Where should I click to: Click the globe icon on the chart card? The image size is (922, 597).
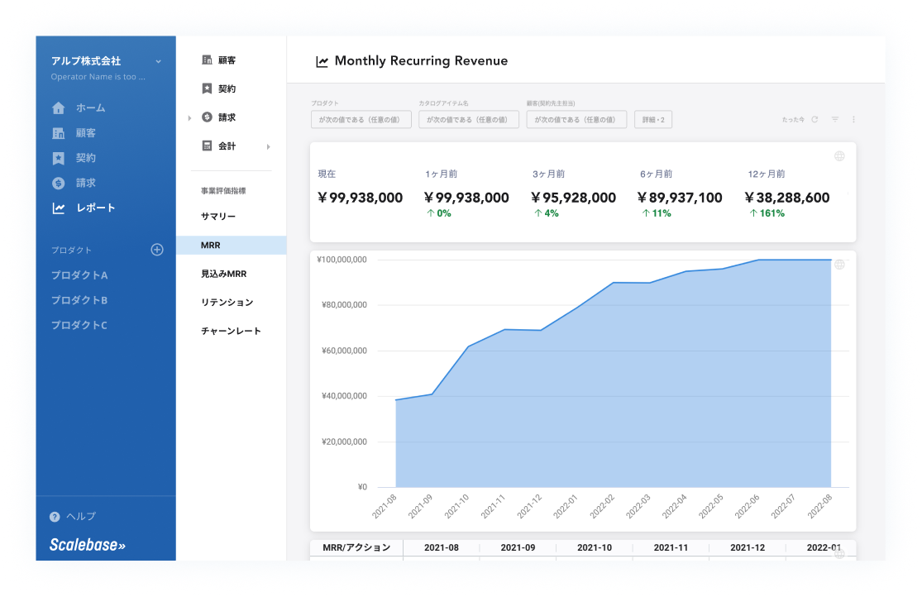click(839, 265)
